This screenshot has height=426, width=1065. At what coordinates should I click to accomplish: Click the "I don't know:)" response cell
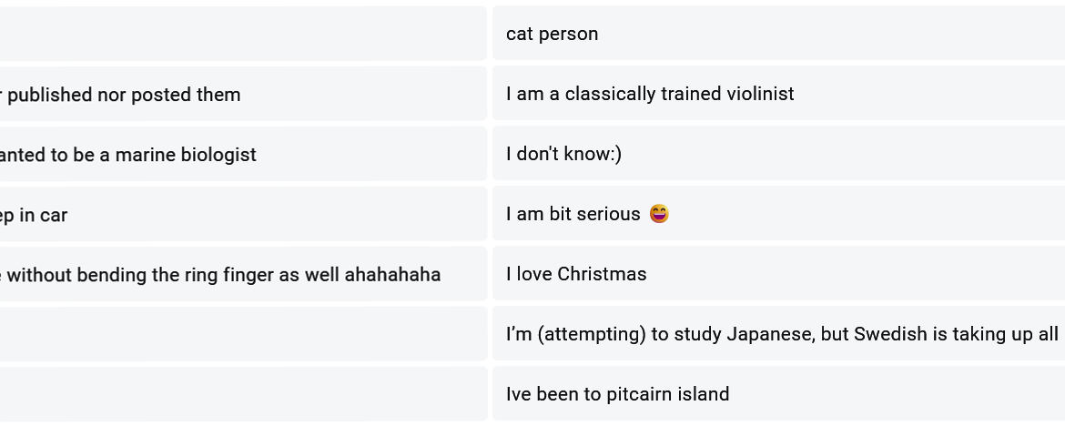tap(778, 154)
